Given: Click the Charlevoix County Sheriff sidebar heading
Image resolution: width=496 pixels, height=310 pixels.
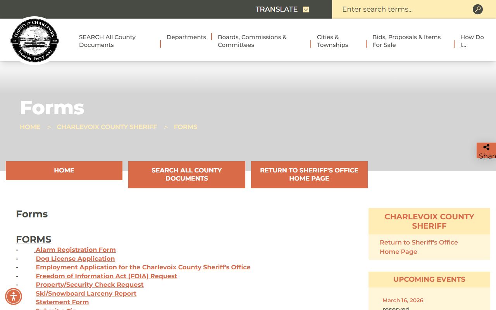Looking at the screenshot, I should point(429,221).
